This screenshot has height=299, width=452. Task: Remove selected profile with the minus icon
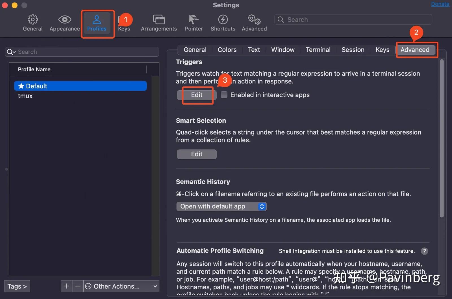78,286
